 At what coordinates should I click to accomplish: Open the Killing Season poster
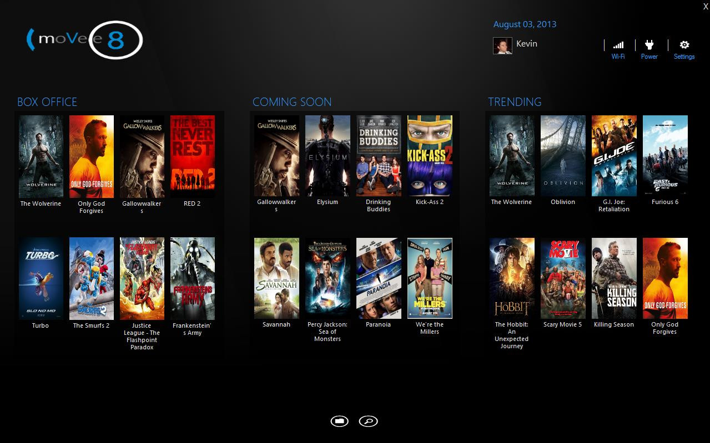click(x=614, y=278)
